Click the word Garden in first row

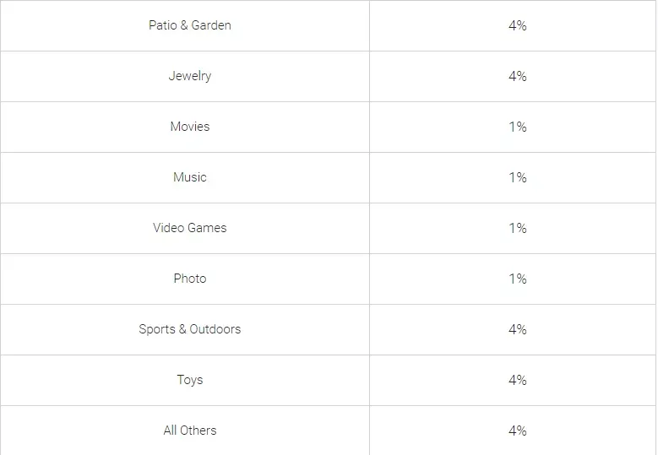tap(211, 25)
